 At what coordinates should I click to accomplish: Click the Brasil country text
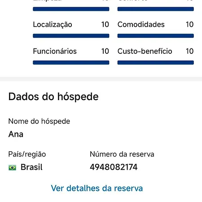31,167
